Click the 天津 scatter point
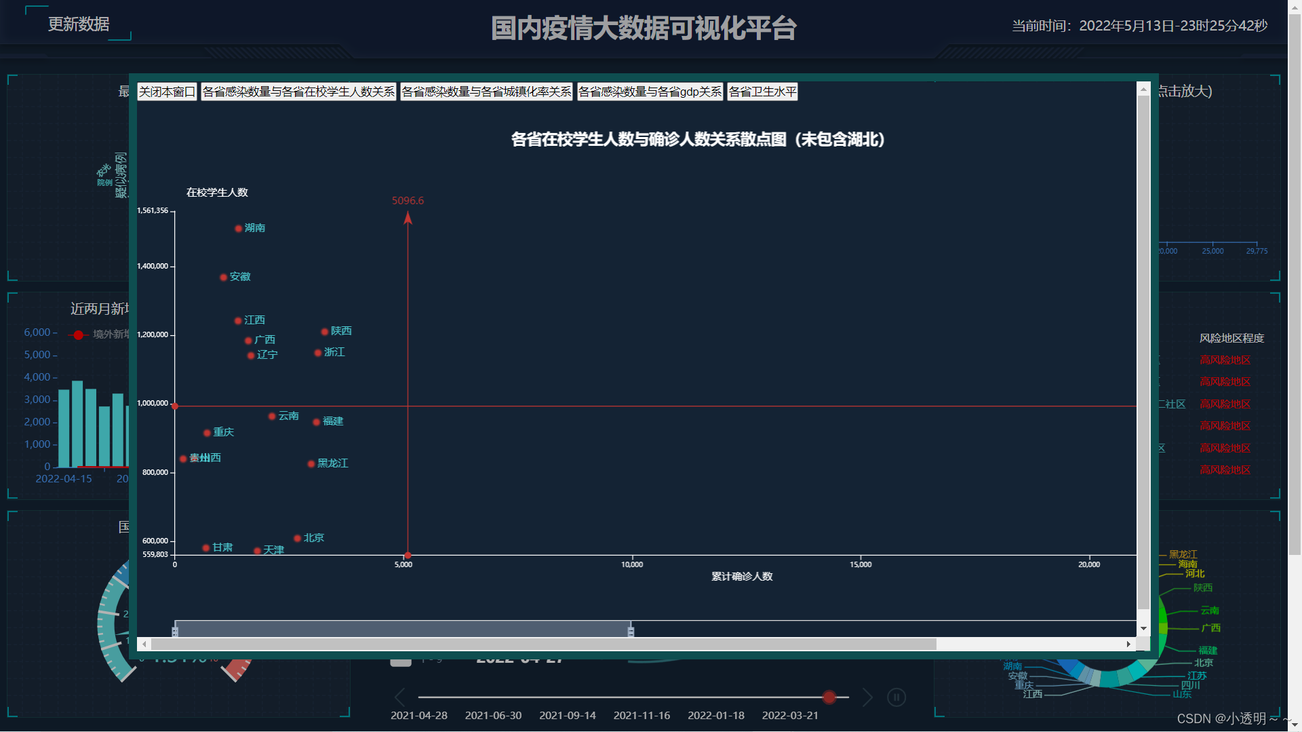Viewport: 1302px width, 732px height. [x=257, y=551]
